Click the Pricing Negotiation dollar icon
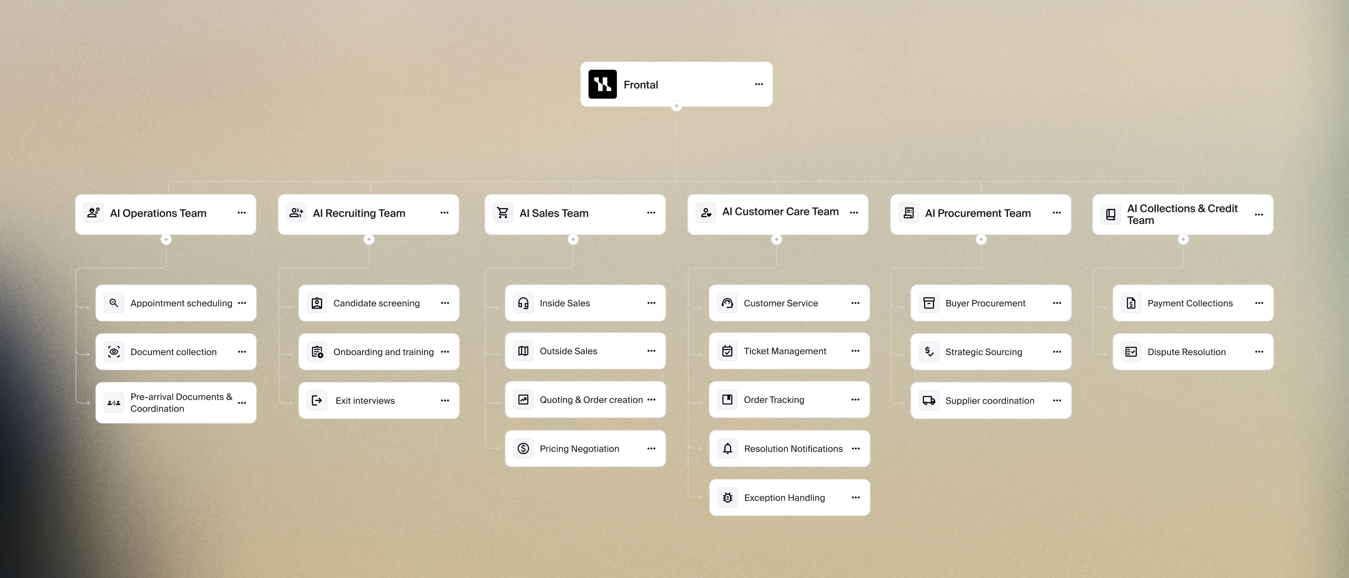The image size is (1349, 578). pos(523,449)
